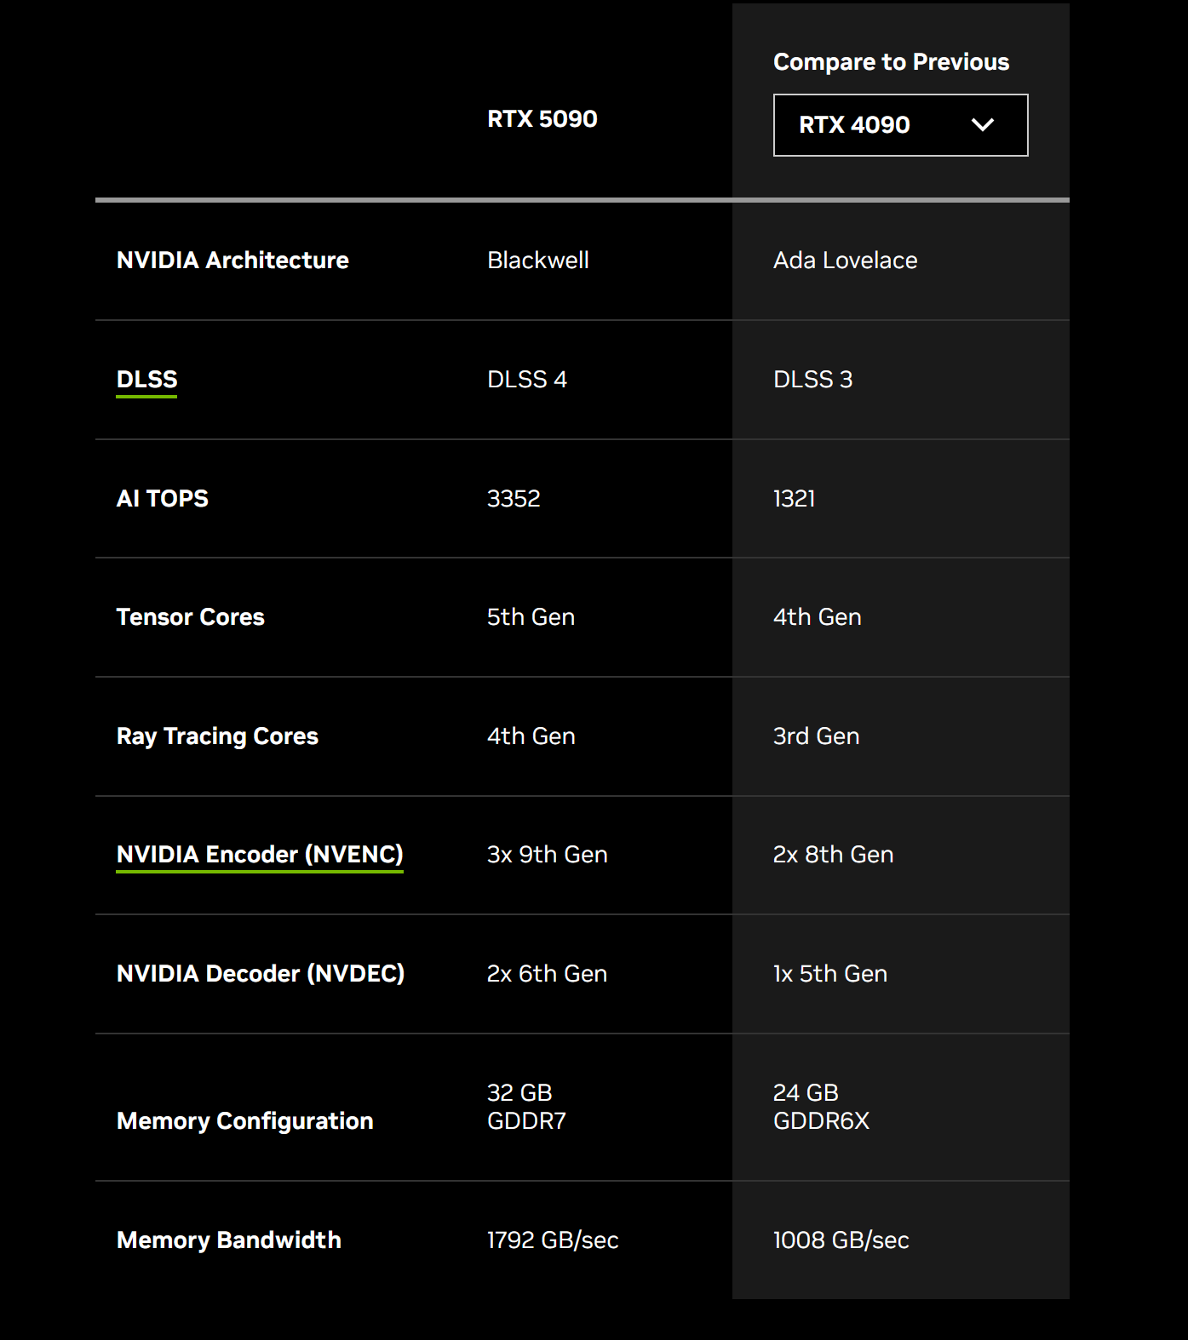Click the 1792 GB/sec bandwidth value
This screenshot has height=1340, width=1188.
(553, 1240)
